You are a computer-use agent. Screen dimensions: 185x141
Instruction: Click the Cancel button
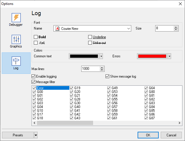click(x=171, y=135)
